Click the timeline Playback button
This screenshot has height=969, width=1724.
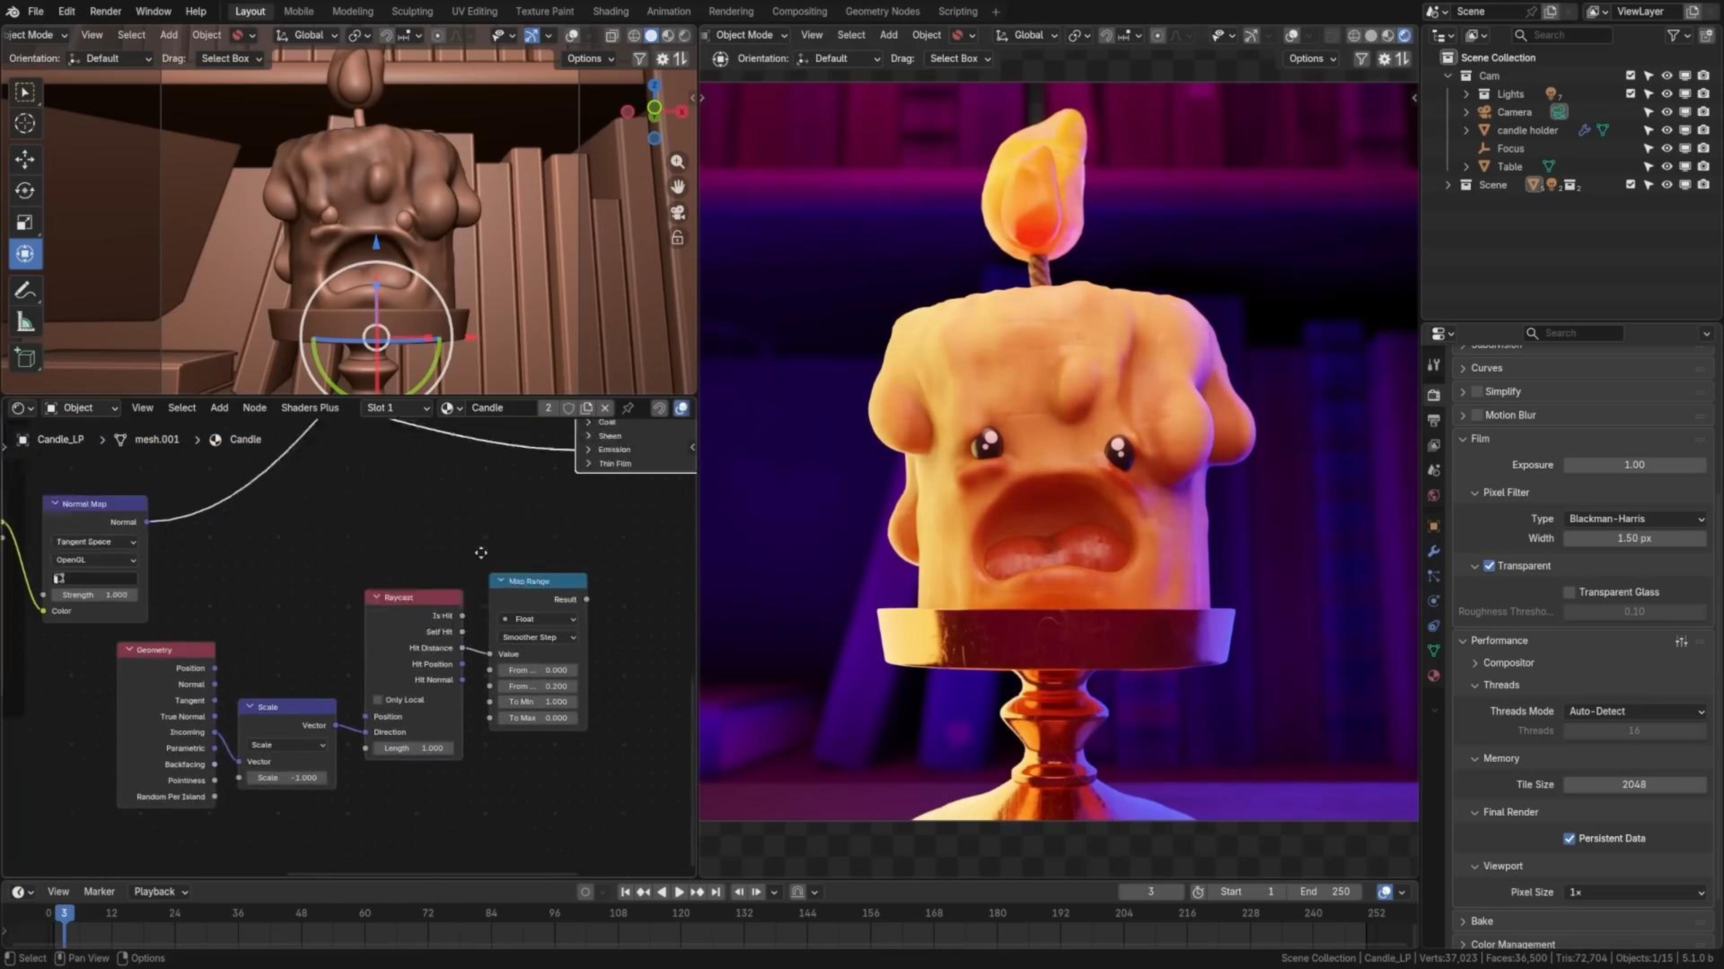(161, 891)
